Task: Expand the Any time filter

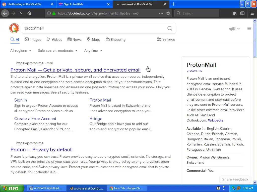Action: point(93,50)
